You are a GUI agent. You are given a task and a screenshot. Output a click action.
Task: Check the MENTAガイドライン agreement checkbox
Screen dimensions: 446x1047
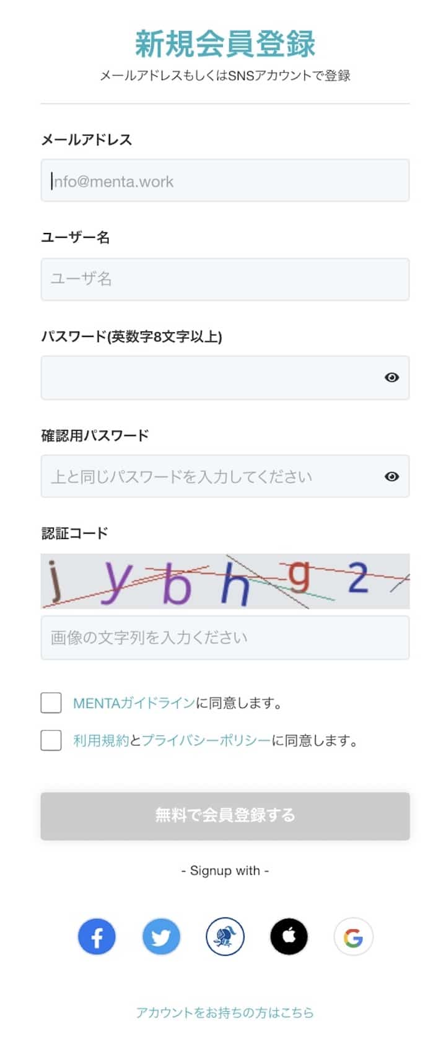coord(51,703)
